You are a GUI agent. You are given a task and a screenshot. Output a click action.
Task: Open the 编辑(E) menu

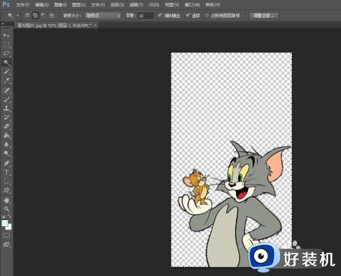(42, 5)
